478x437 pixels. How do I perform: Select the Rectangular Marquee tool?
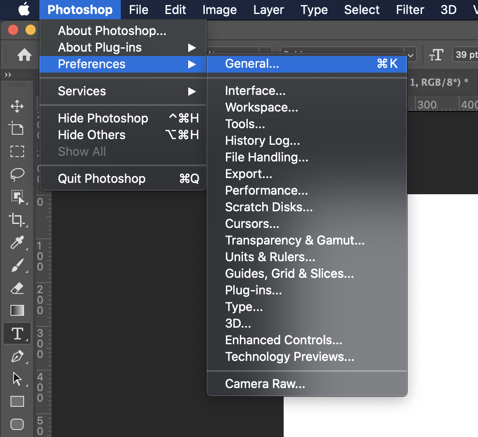click(x=17, y=151)
